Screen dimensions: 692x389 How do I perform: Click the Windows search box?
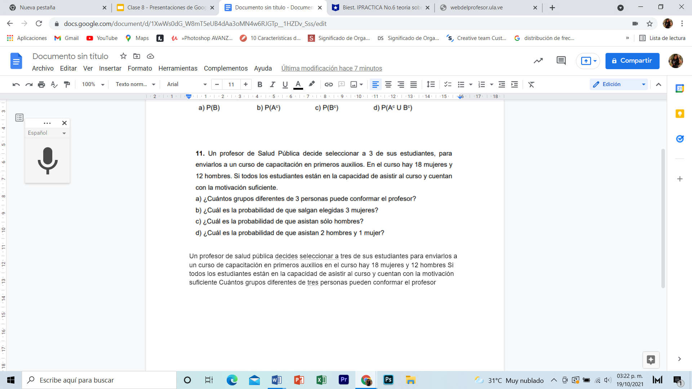[99, 380]
